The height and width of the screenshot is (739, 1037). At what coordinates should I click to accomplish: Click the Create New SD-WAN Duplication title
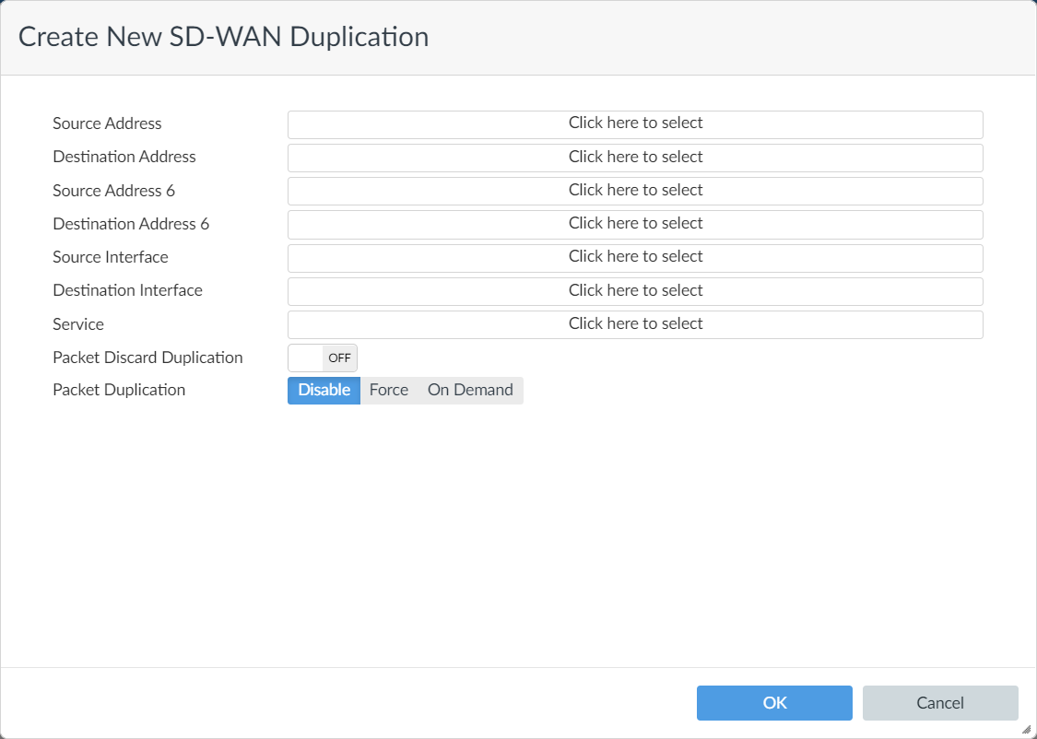(224, 36)
